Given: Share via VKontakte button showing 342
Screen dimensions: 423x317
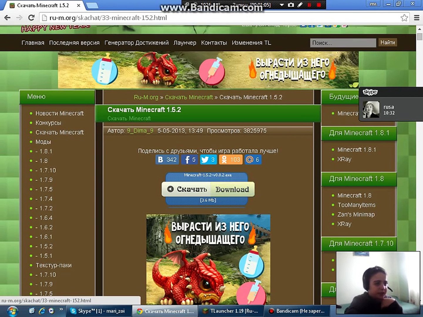Looking at the screenshot, I should [167, 159].
